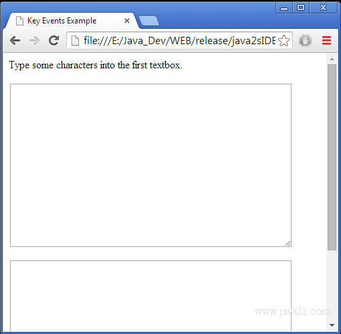The image size is (341, 334).
Task: Click the forward navigation arrow
Action: coord(34,41)
